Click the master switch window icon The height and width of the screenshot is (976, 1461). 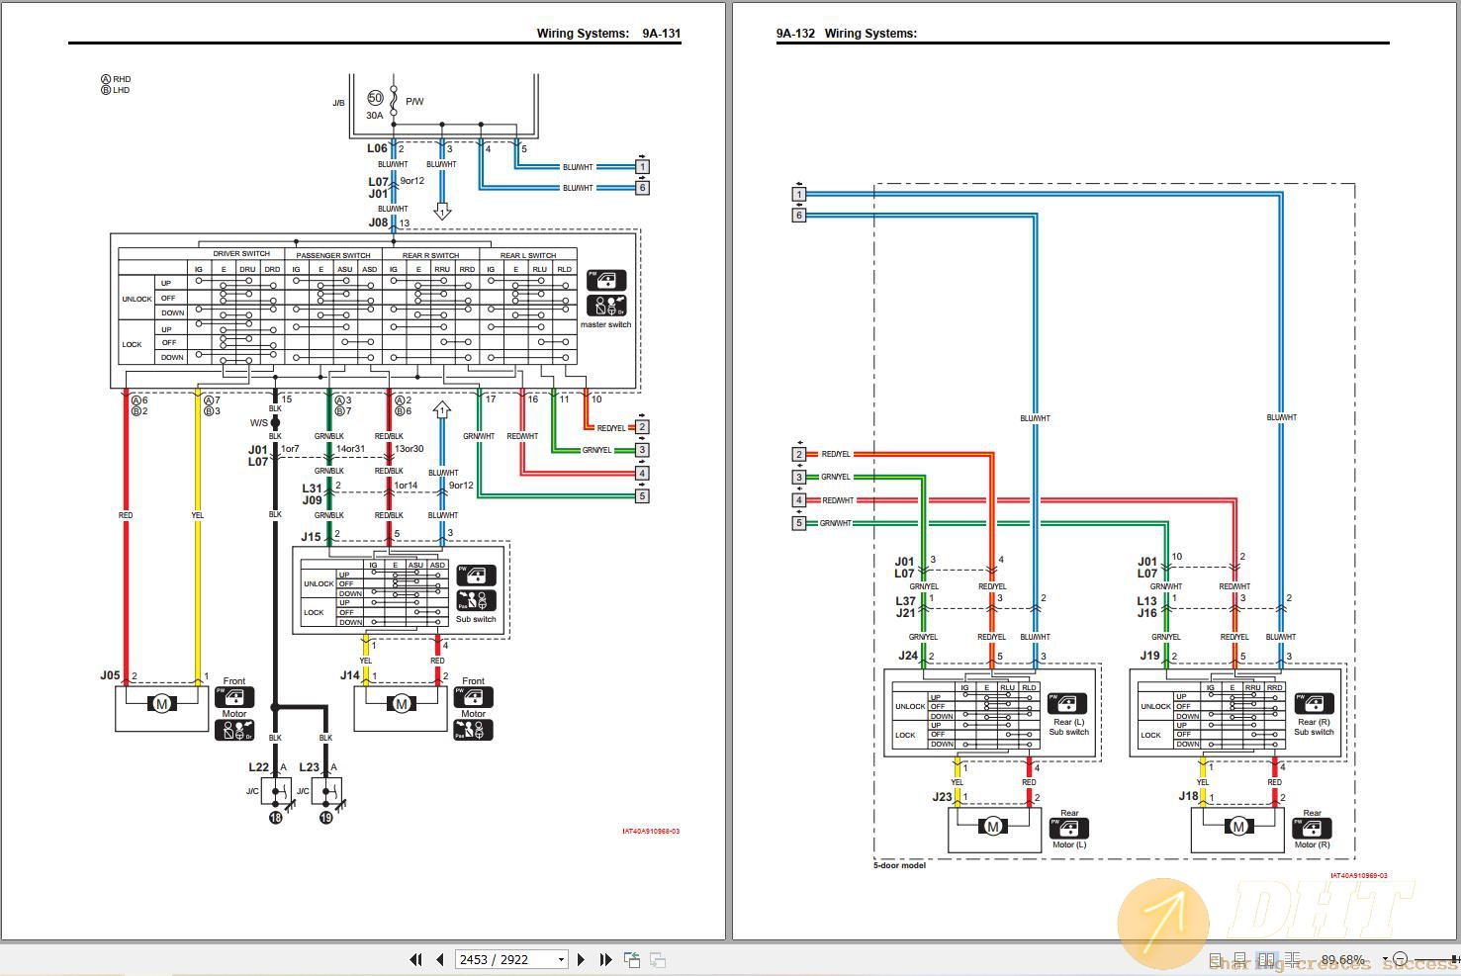pyautogui.click(x=606, y=281)
